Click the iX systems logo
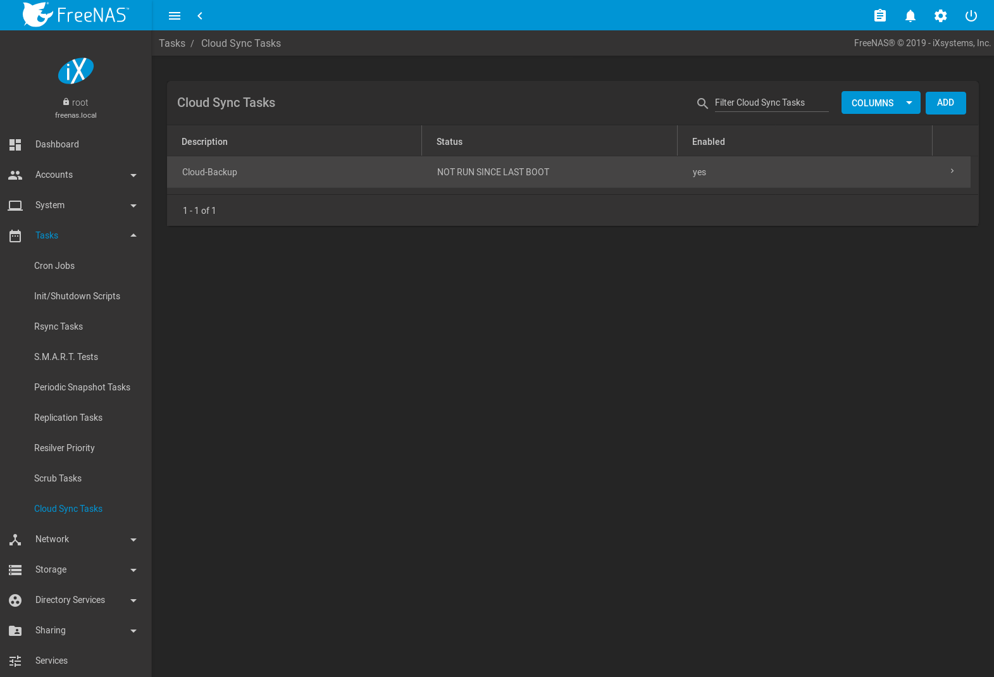The width and height of the screenshot is (994, 677). (76, 71)
